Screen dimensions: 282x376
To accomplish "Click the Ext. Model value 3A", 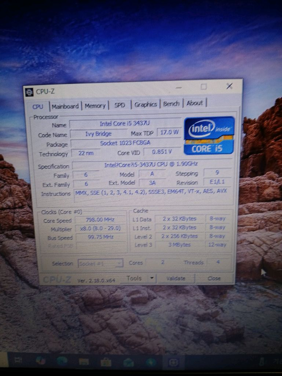I will (x=152, y=183).
